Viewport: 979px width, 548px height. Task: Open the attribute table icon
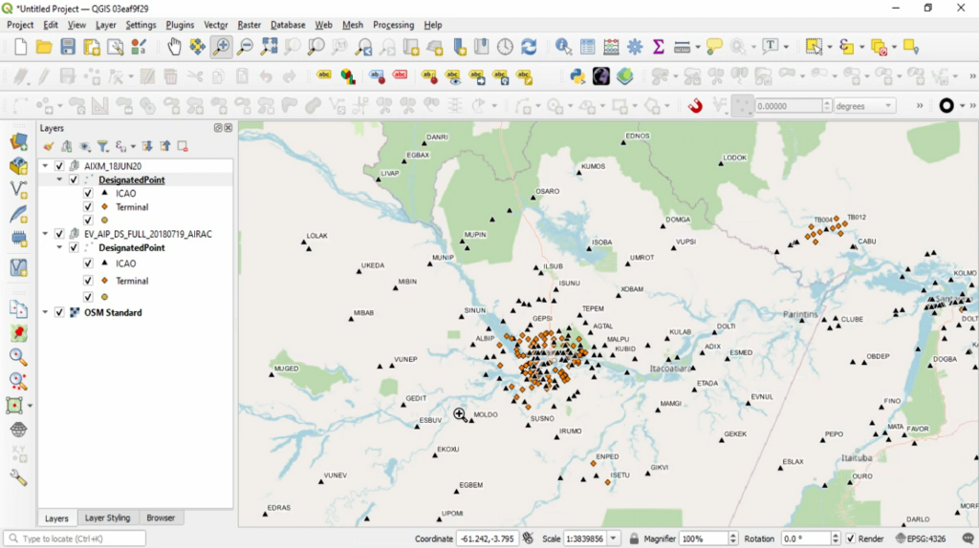click(587, 47)
